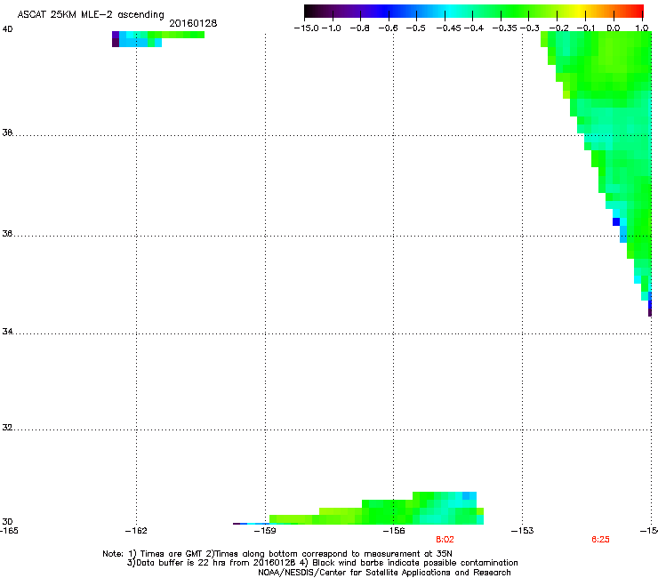
Task: Select the -0.8 scale label
Action: [x=360, y=28]
